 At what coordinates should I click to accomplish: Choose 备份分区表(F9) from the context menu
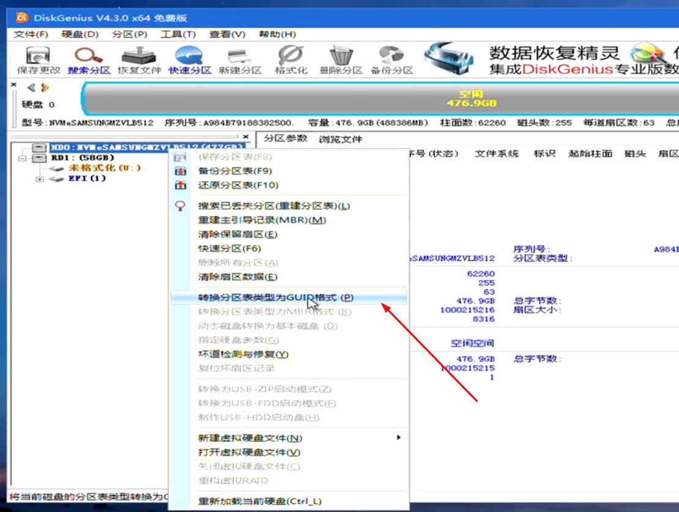[x=235, y=171]
